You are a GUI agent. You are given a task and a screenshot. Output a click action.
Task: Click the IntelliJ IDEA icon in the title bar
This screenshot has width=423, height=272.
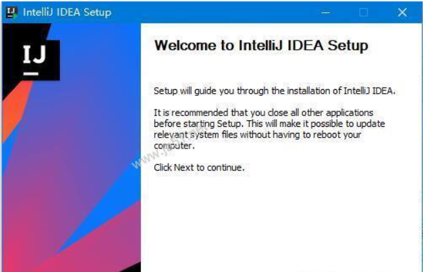[12, 12]
